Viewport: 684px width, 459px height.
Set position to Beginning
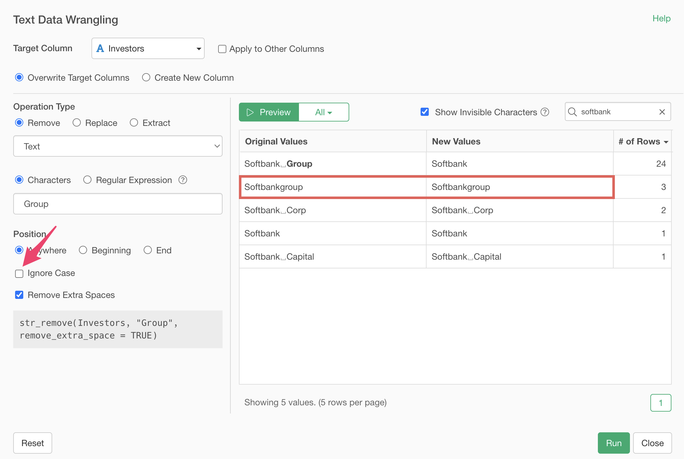point(83,250)
